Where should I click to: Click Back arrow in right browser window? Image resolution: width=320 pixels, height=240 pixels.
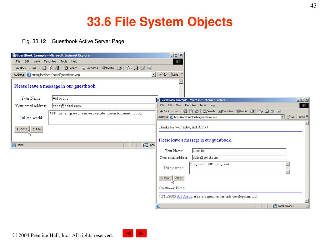point(165,111)
